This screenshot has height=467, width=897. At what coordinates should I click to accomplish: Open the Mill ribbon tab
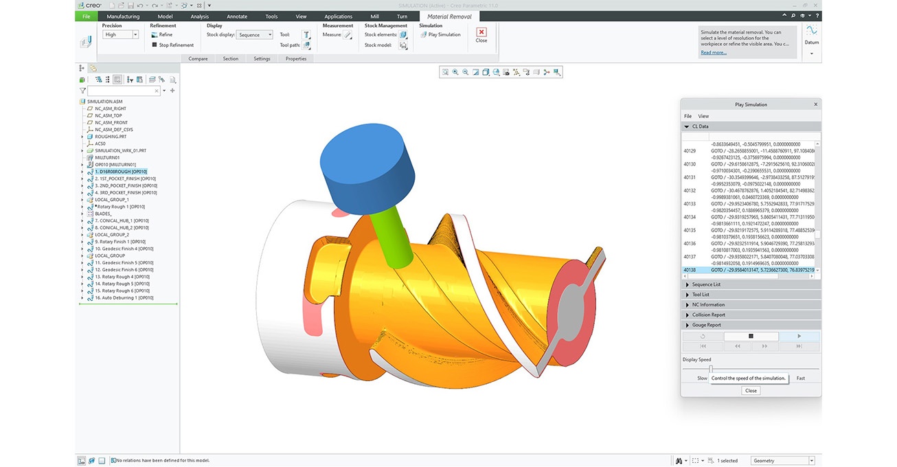pos(374,16)
